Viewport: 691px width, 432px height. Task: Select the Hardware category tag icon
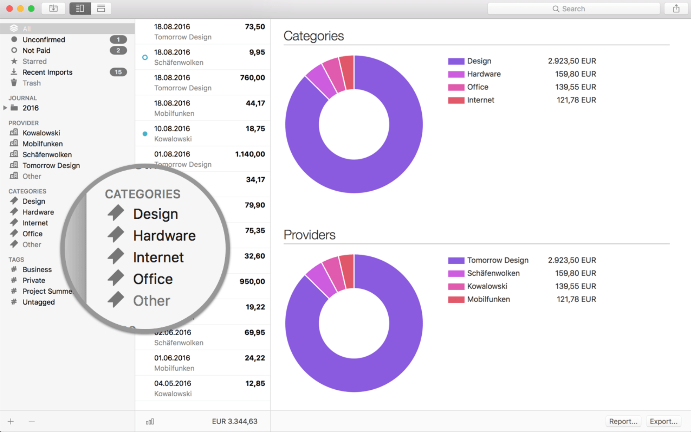(14, 212)
